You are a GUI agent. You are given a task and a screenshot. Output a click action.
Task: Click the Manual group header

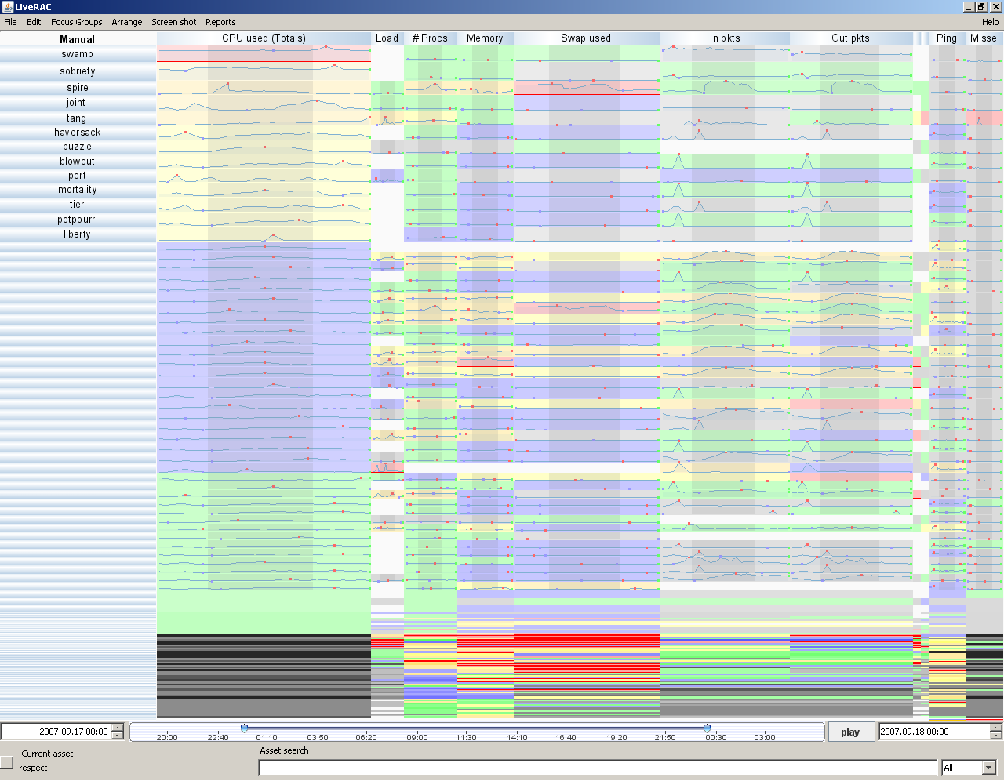coord(78,39)
